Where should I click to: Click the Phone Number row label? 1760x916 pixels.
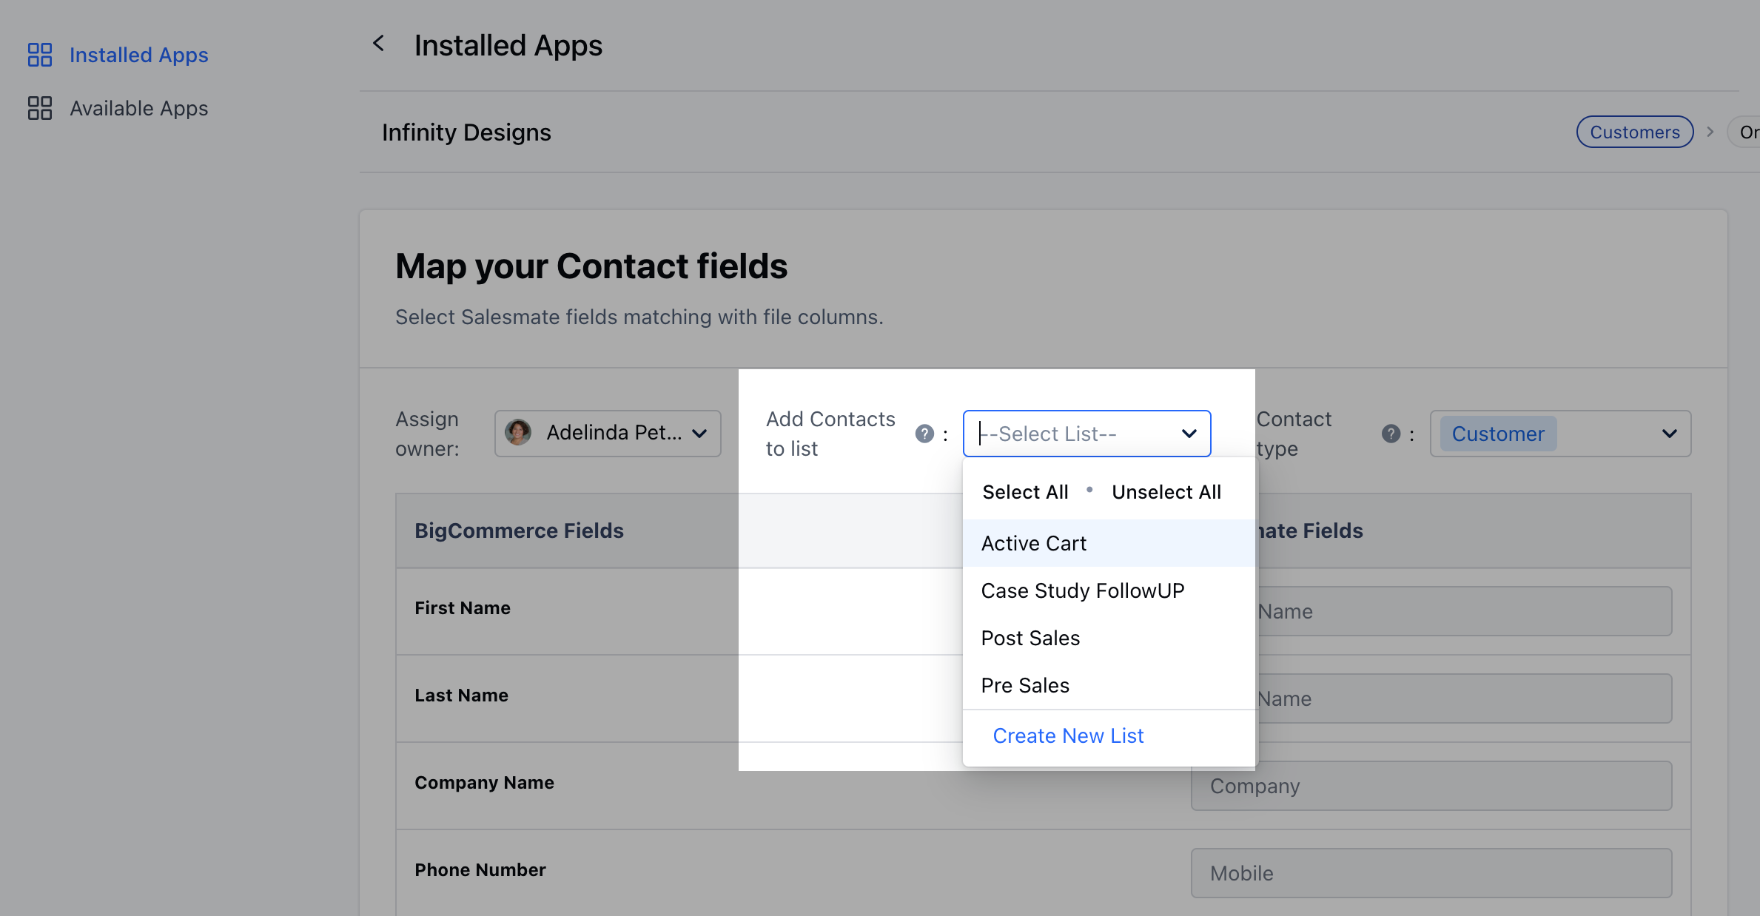point(480,870)
